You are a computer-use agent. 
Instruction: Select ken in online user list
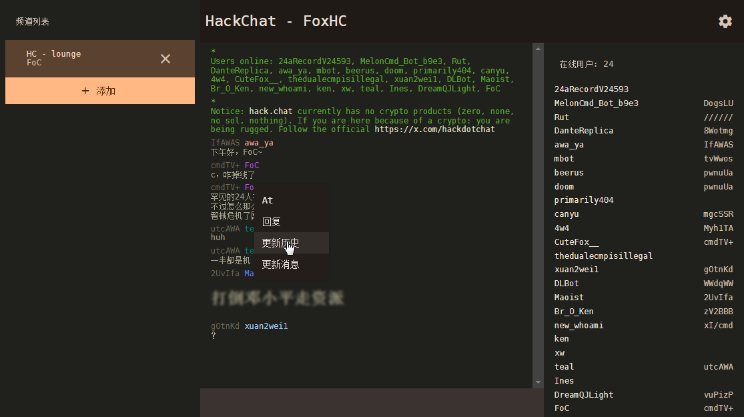[561, 339]
